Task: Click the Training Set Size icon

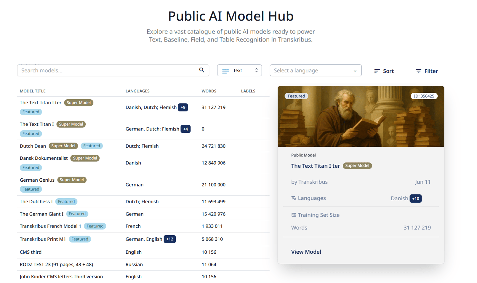Action: (x=294, y=215)
